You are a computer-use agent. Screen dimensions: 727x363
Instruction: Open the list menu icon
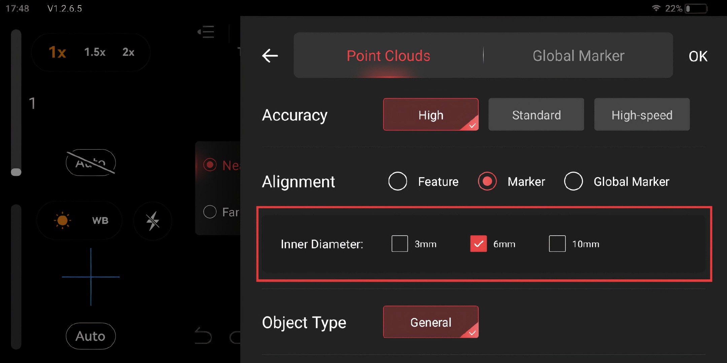(x=206, y=32)
